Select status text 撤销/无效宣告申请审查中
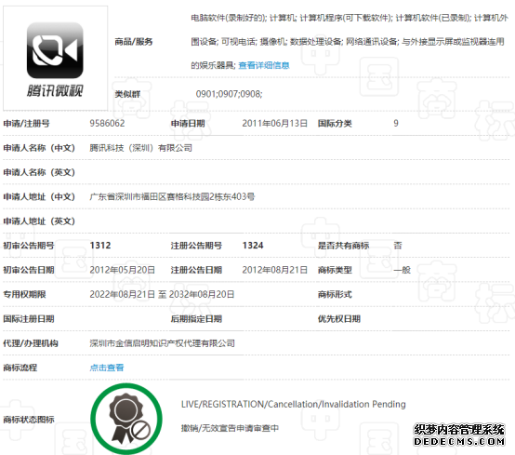 coord(230,428)
